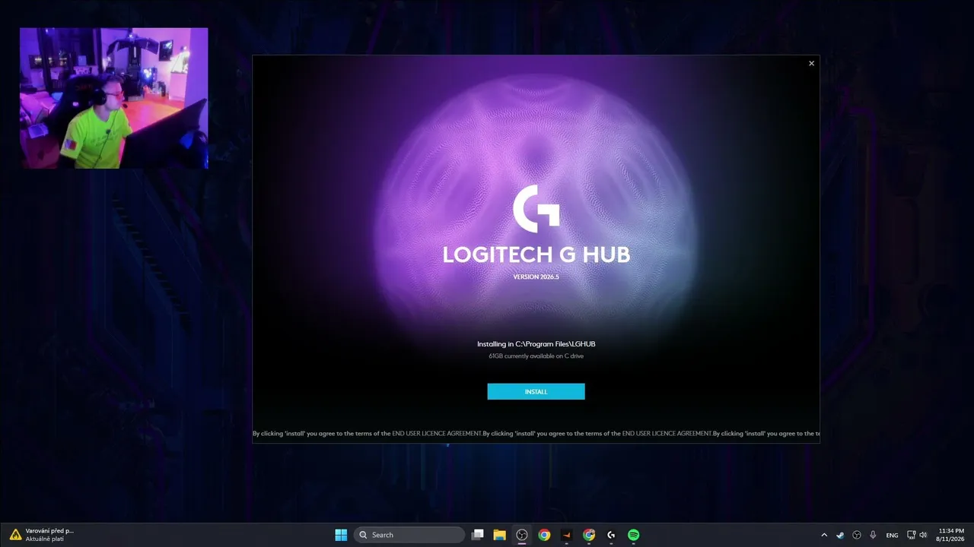
Task: Open the Chrome icon next to OBS
Action: point(544,535)
